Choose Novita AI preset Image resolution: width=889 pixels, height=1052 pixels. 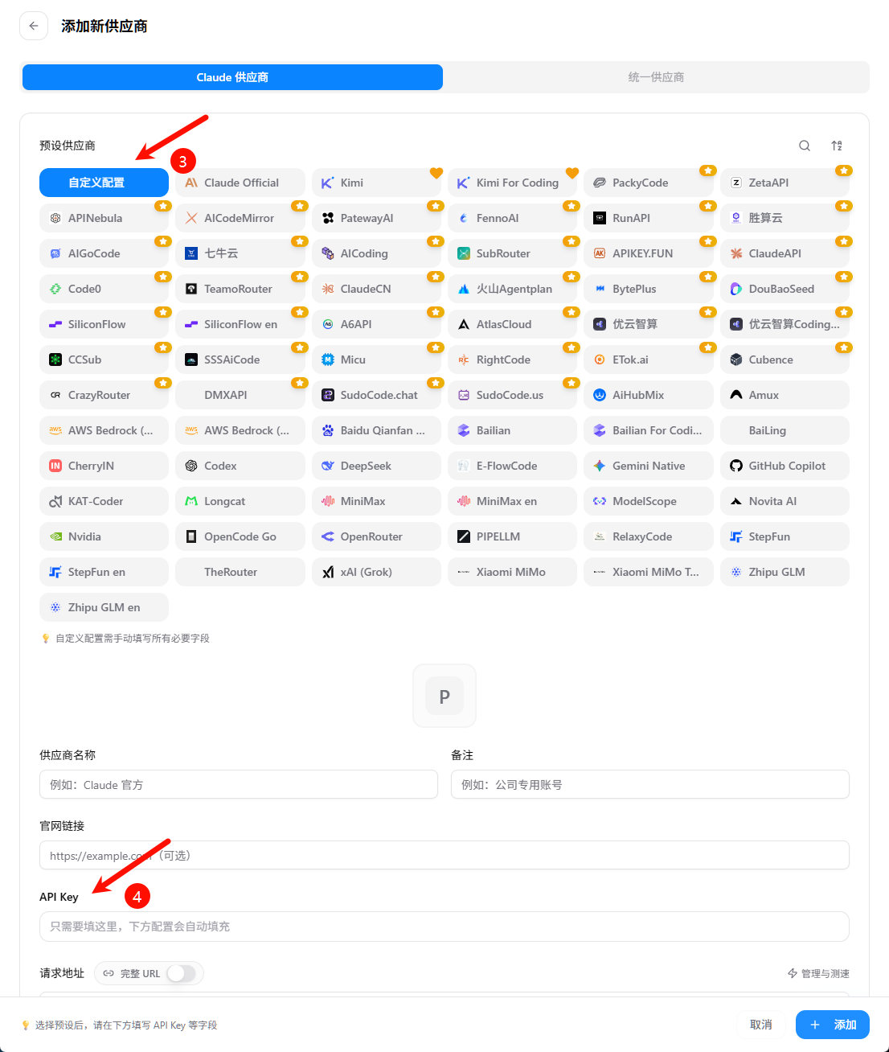coord(785,501)
